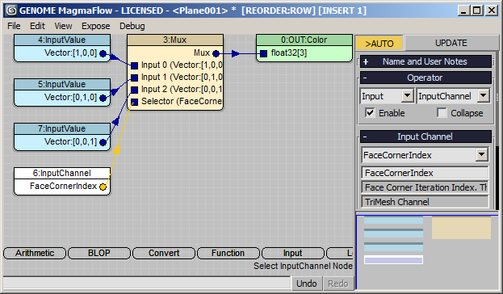Toggle the Collapse checkbox
The width and height of the screenshot is (503, 294).
click(442, 113)
